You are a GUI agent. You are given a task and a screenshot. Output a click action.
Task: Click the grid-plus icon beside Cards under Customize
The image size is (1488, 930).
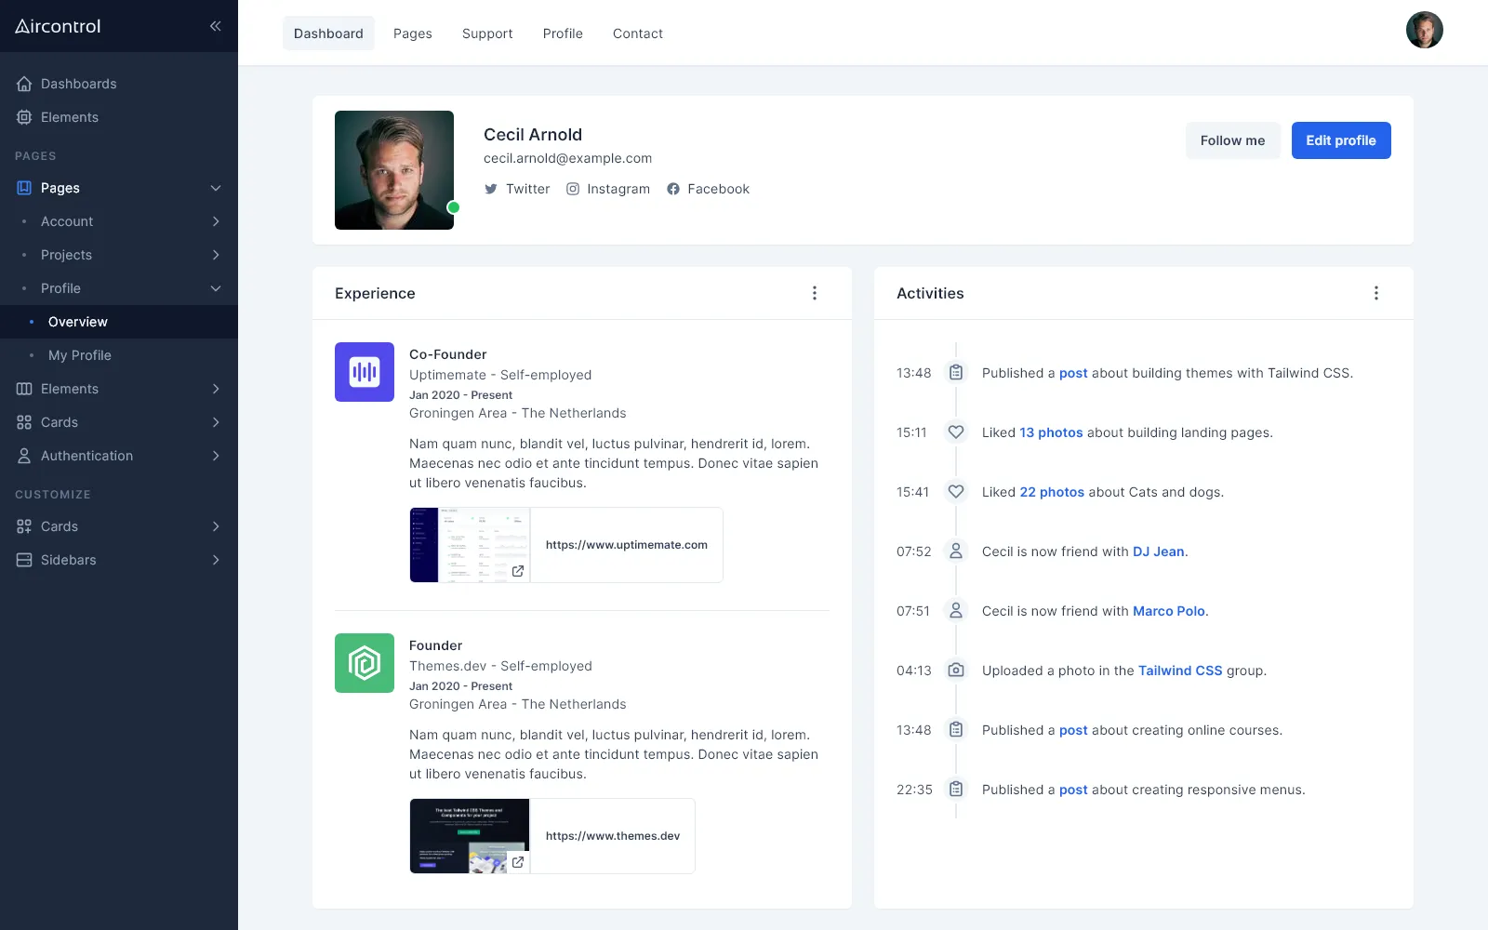(24, 526)
